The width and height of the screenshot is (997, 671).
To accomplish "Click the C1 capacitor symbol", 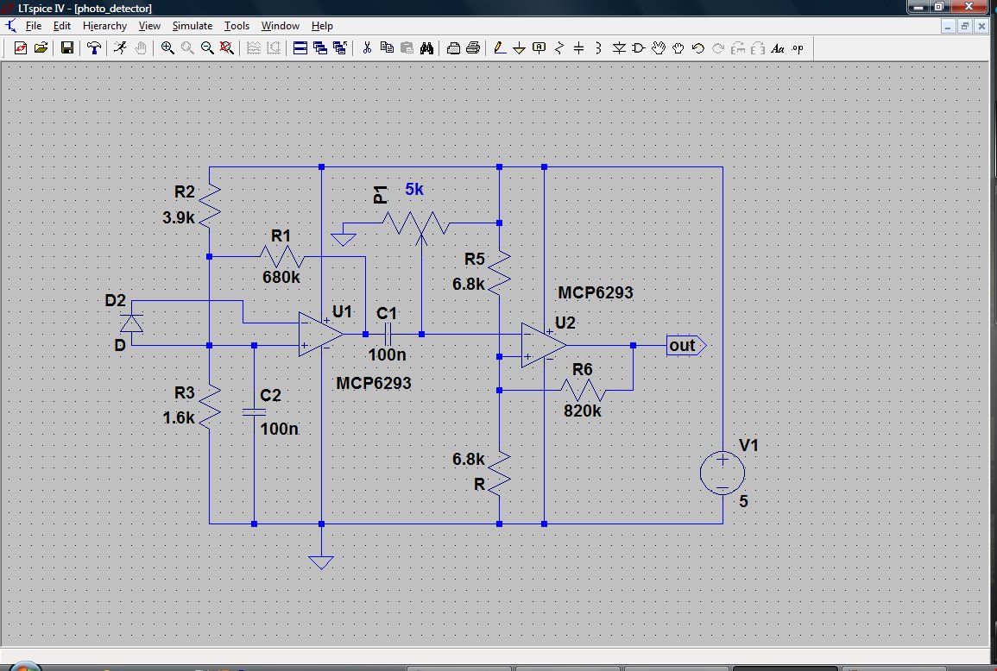I will pyautogui.click(x=388, y=335).
